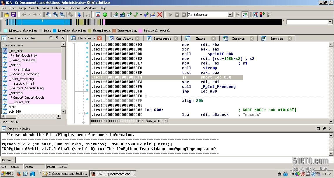Open the back-history dropdown arrow
Image resolution: width=334 pixels, height=178 pixels.
29,15
